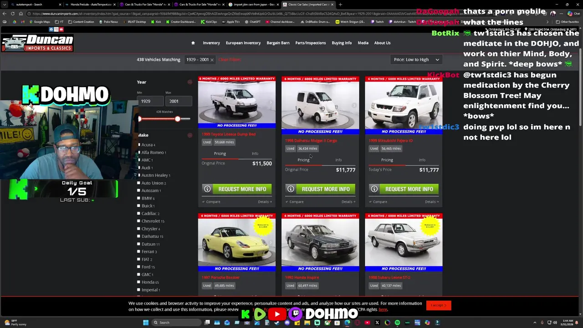
Task: Switch to Info tab on Toyota Liteace card
Action: tap(255, 154)
